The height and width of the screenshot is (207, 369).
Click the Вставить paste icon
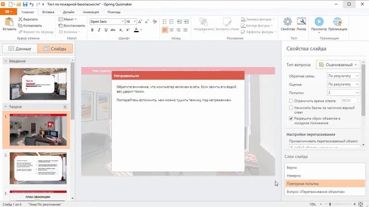pyautogui.click(x=9, y=22)
